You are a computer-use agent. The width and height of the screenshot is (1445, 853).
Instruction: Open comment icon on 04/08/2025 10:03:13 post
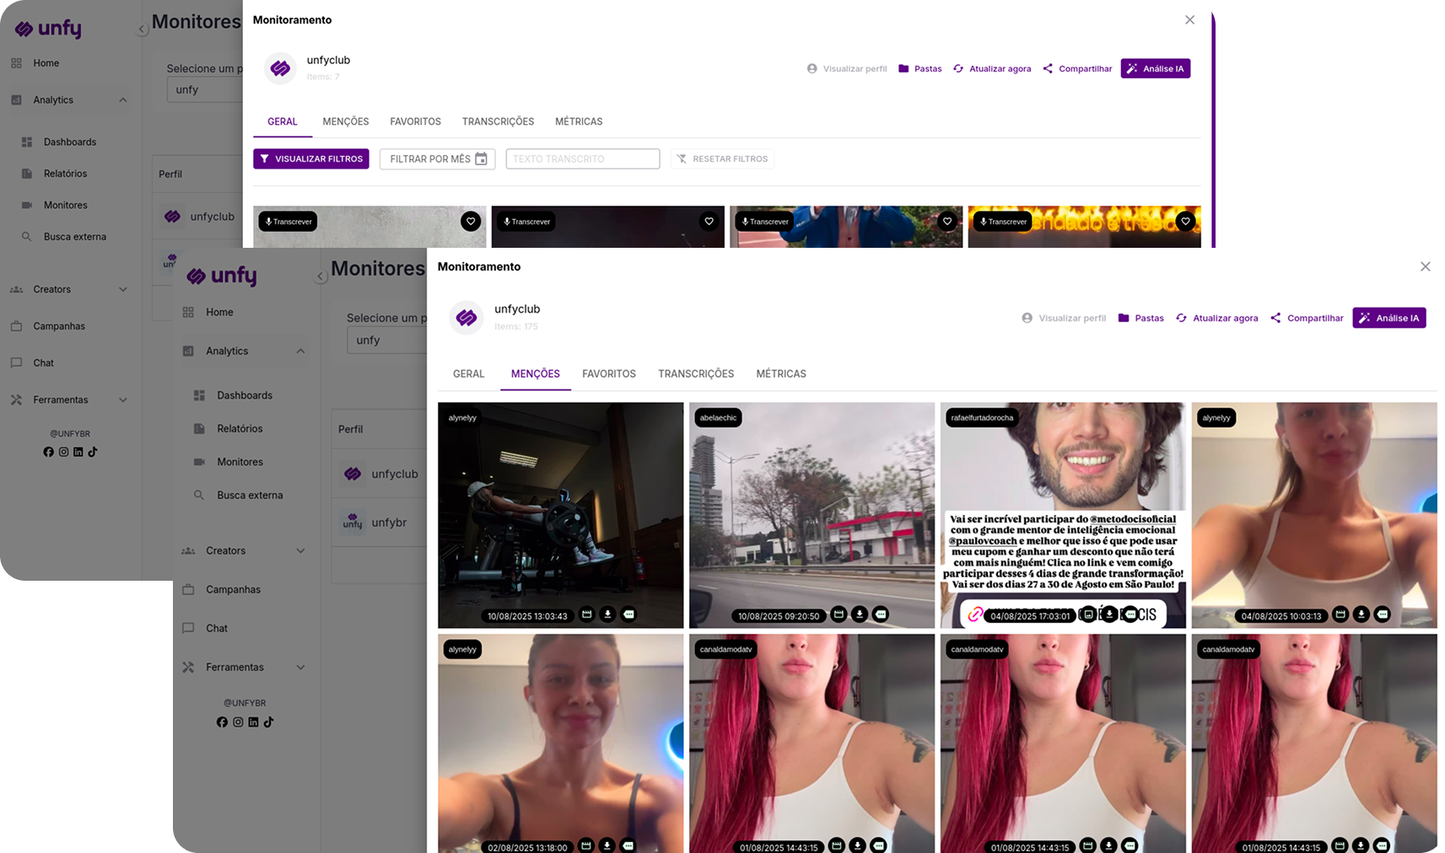[x=1383, y=614]
